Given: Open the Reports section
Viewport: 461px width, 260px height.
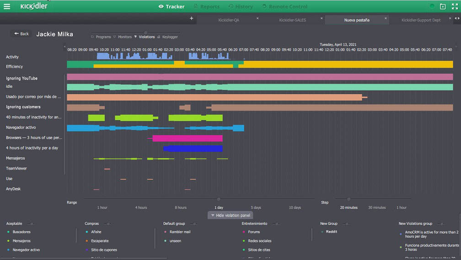Looking at the screenshot, I should (x=206, y=6).
